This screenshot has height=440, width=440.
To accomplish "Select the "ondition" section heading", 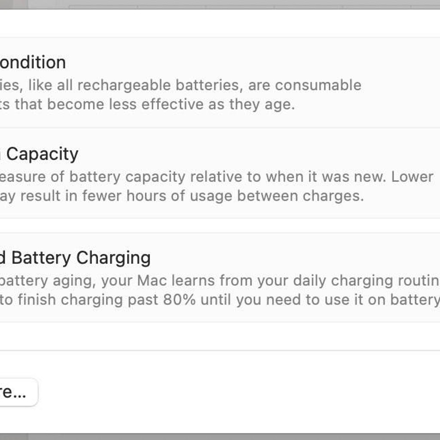I will point(33,62).
